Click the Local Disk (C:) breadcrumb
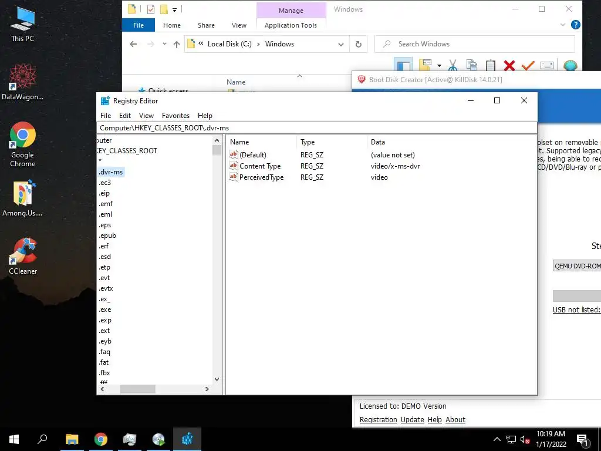The width and height of the screenshot is (601, 451). [229, 44]
